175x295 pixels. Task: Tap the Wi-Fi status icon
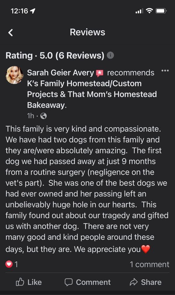click(x=149, y=11)
